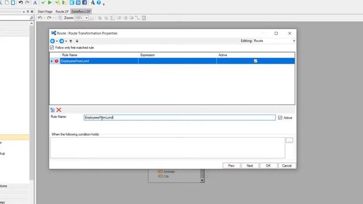The height and width of the screenshot is (204, 363).
Task: Close the Route Transformation Properties dialog
Action: (290, 33)
